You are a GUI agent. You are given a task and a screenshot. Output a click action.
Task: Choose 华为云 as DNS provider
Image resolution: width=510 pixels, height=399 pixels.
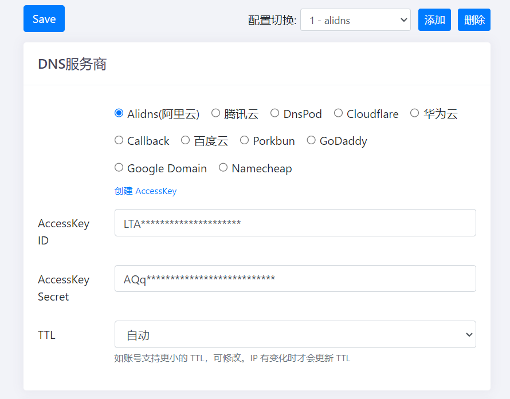pyautogui.click(x=415, y=113)
